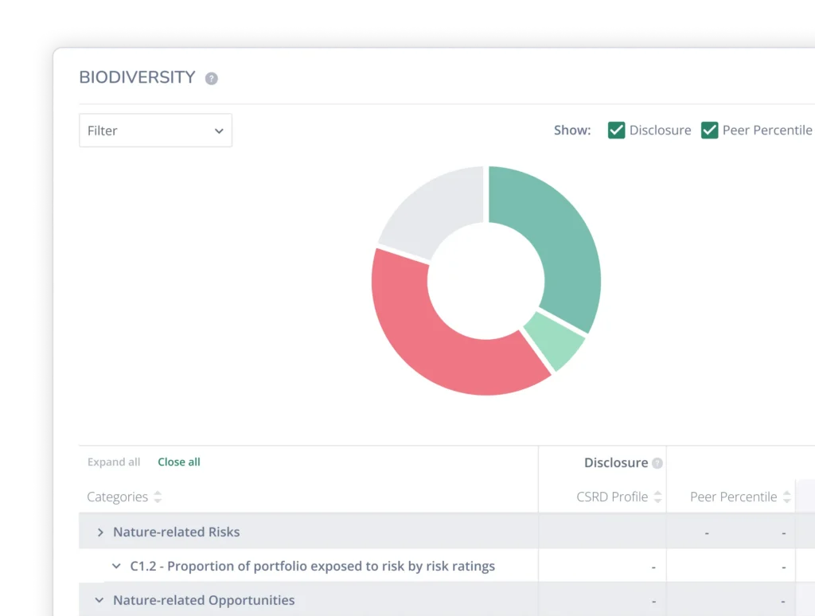The width and height of the screenshot is (815, 616).
Task: Sort by Peer Percentile column arrows
Action: point(787,497)
